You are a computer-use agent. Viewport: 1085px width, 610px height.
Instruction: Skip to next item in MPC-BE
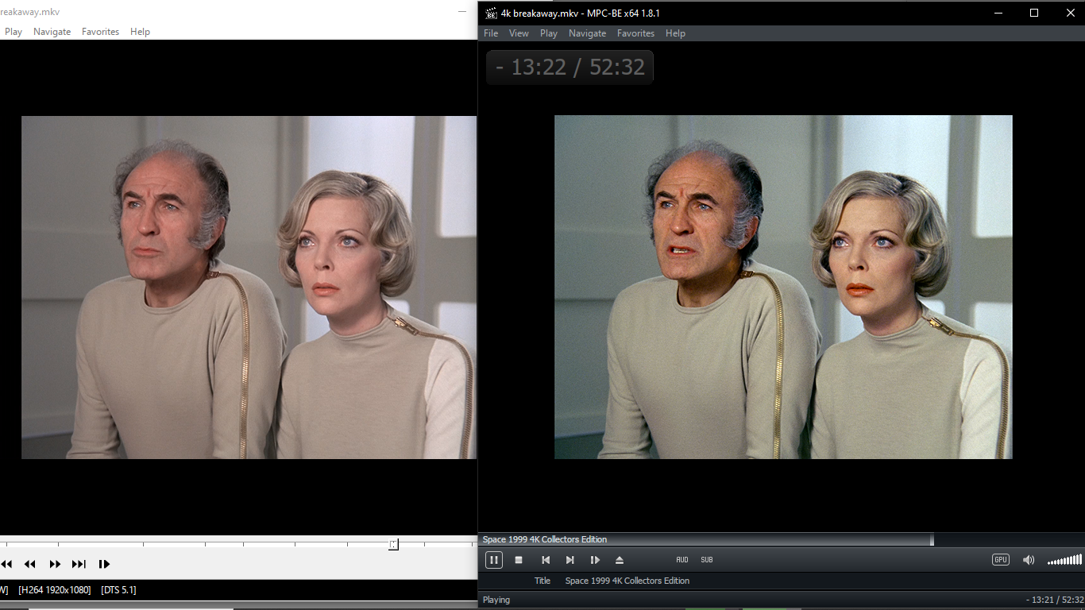point(570,560)
